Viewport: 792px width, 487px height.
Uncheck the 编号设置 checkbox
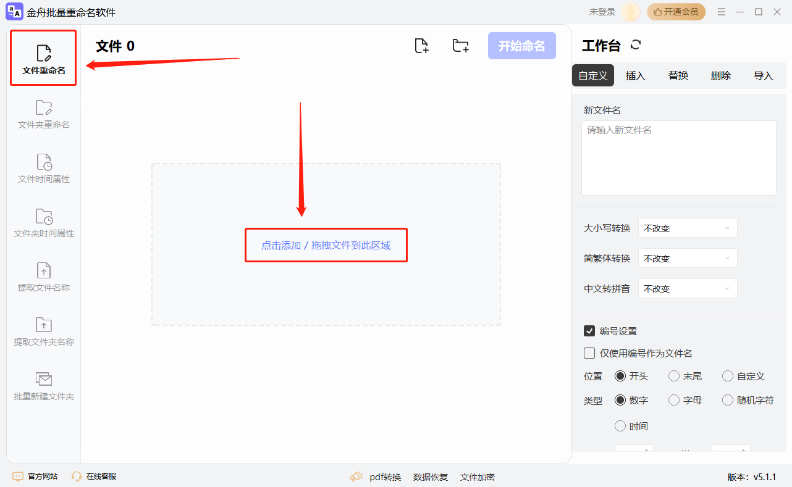[x=589, y=331]
